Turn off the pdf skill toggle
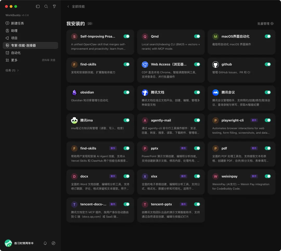The width and height of the screenshot is (281, 251). 267,148
